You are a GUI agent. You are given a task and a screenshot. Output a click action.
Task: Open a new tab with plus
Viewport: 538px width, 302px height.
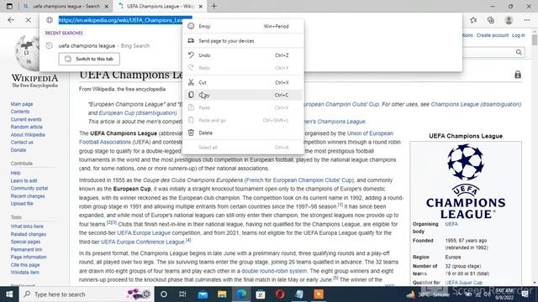click(214, 6)
